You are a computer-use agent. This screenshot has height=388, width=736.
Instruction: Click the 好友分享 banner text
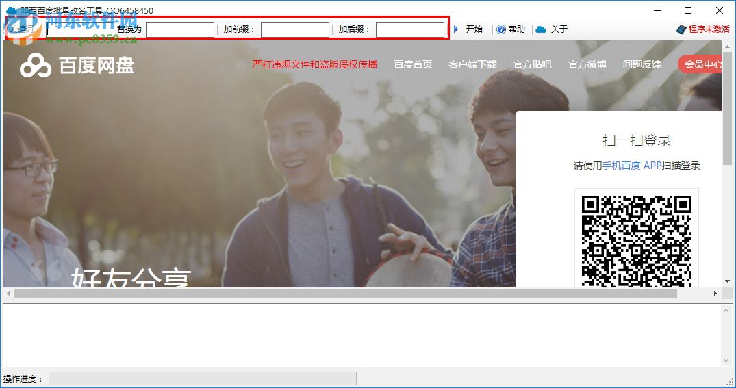131,277
